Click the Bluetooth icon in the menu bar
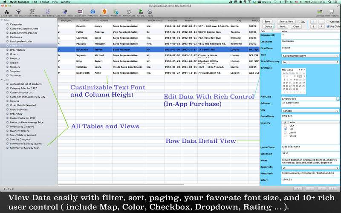 [x=280, y=2]
